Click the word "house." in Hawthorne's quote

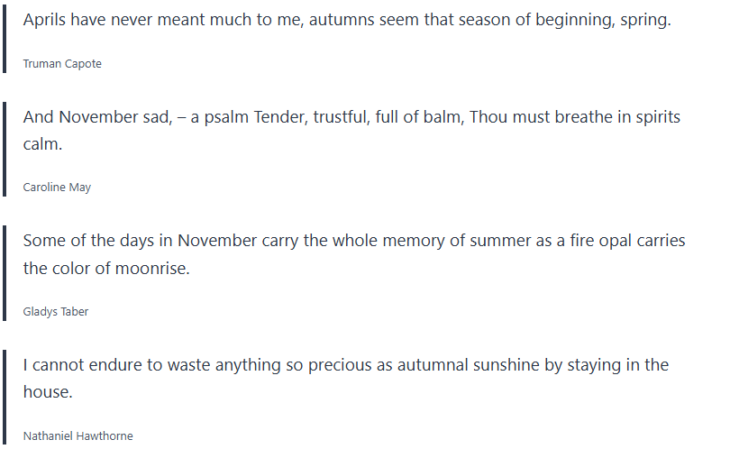point(48,392)
